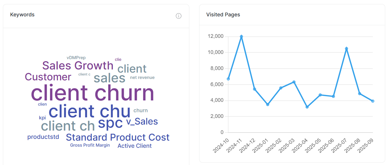Select the 'Sales Growth' keyword

point(78,66)
